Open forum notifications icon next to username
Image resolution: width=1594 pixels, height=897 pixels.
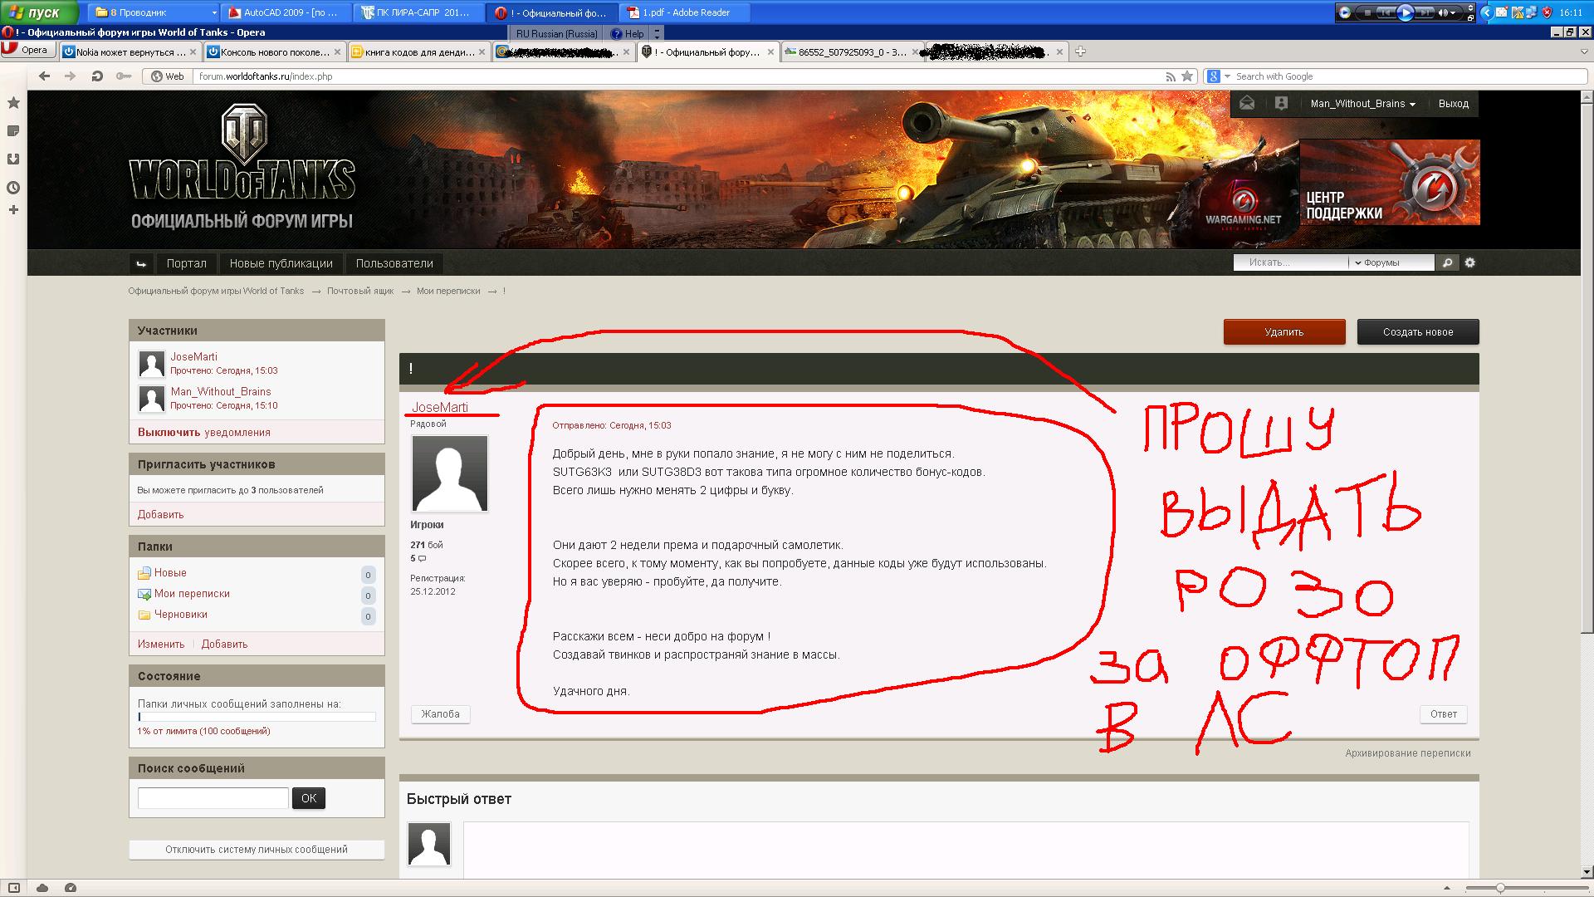pyautogui.click(x=1281, y=103)
